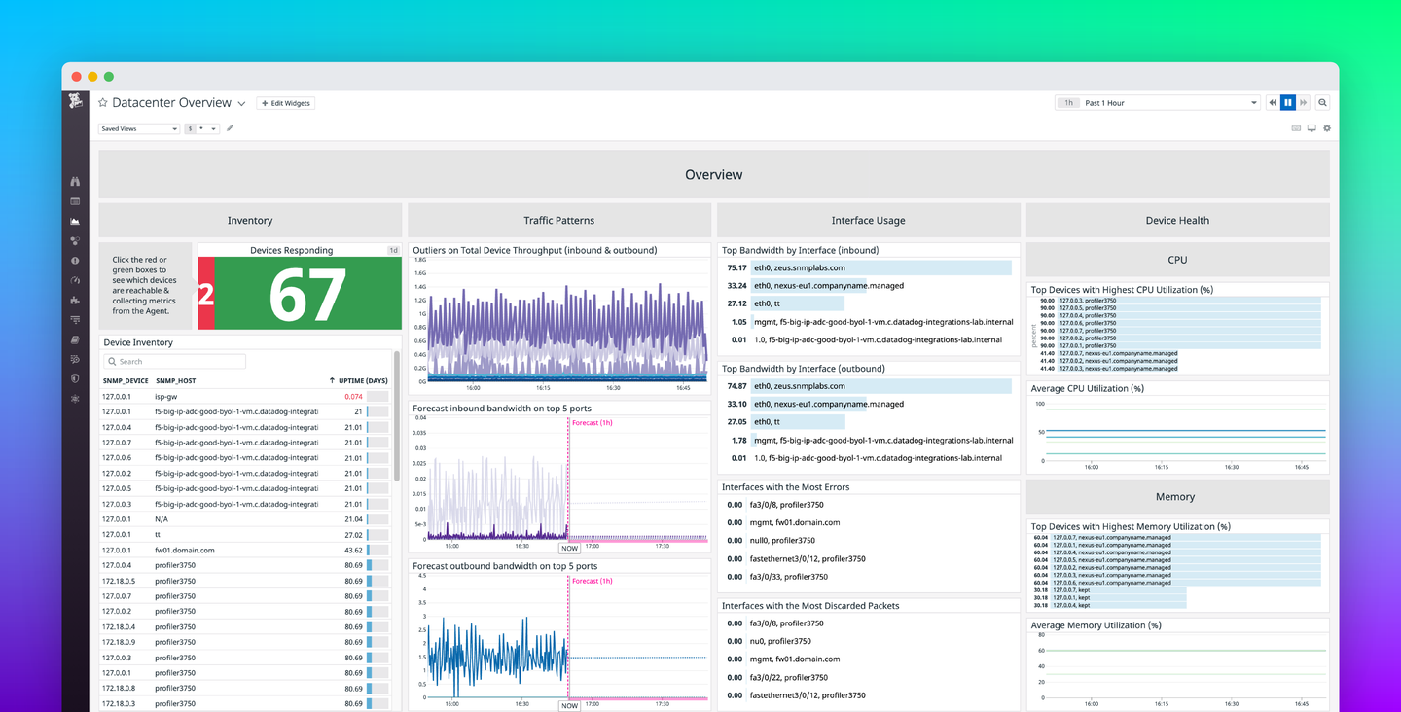Open the Events sidebar icon

coord(75,201)
